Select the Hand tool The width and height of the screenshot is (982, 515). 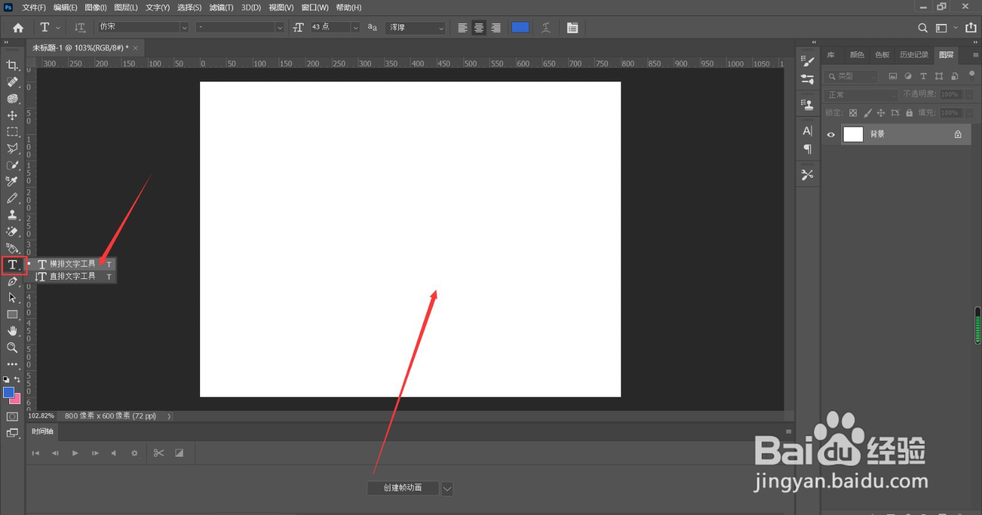pos(12,331)
